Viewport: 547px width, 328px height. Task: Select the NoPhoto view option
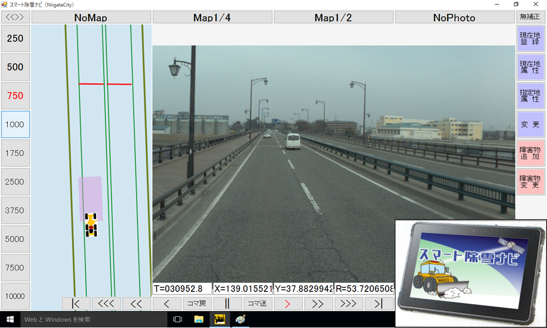pyautogui.click(x=454, y=18)
